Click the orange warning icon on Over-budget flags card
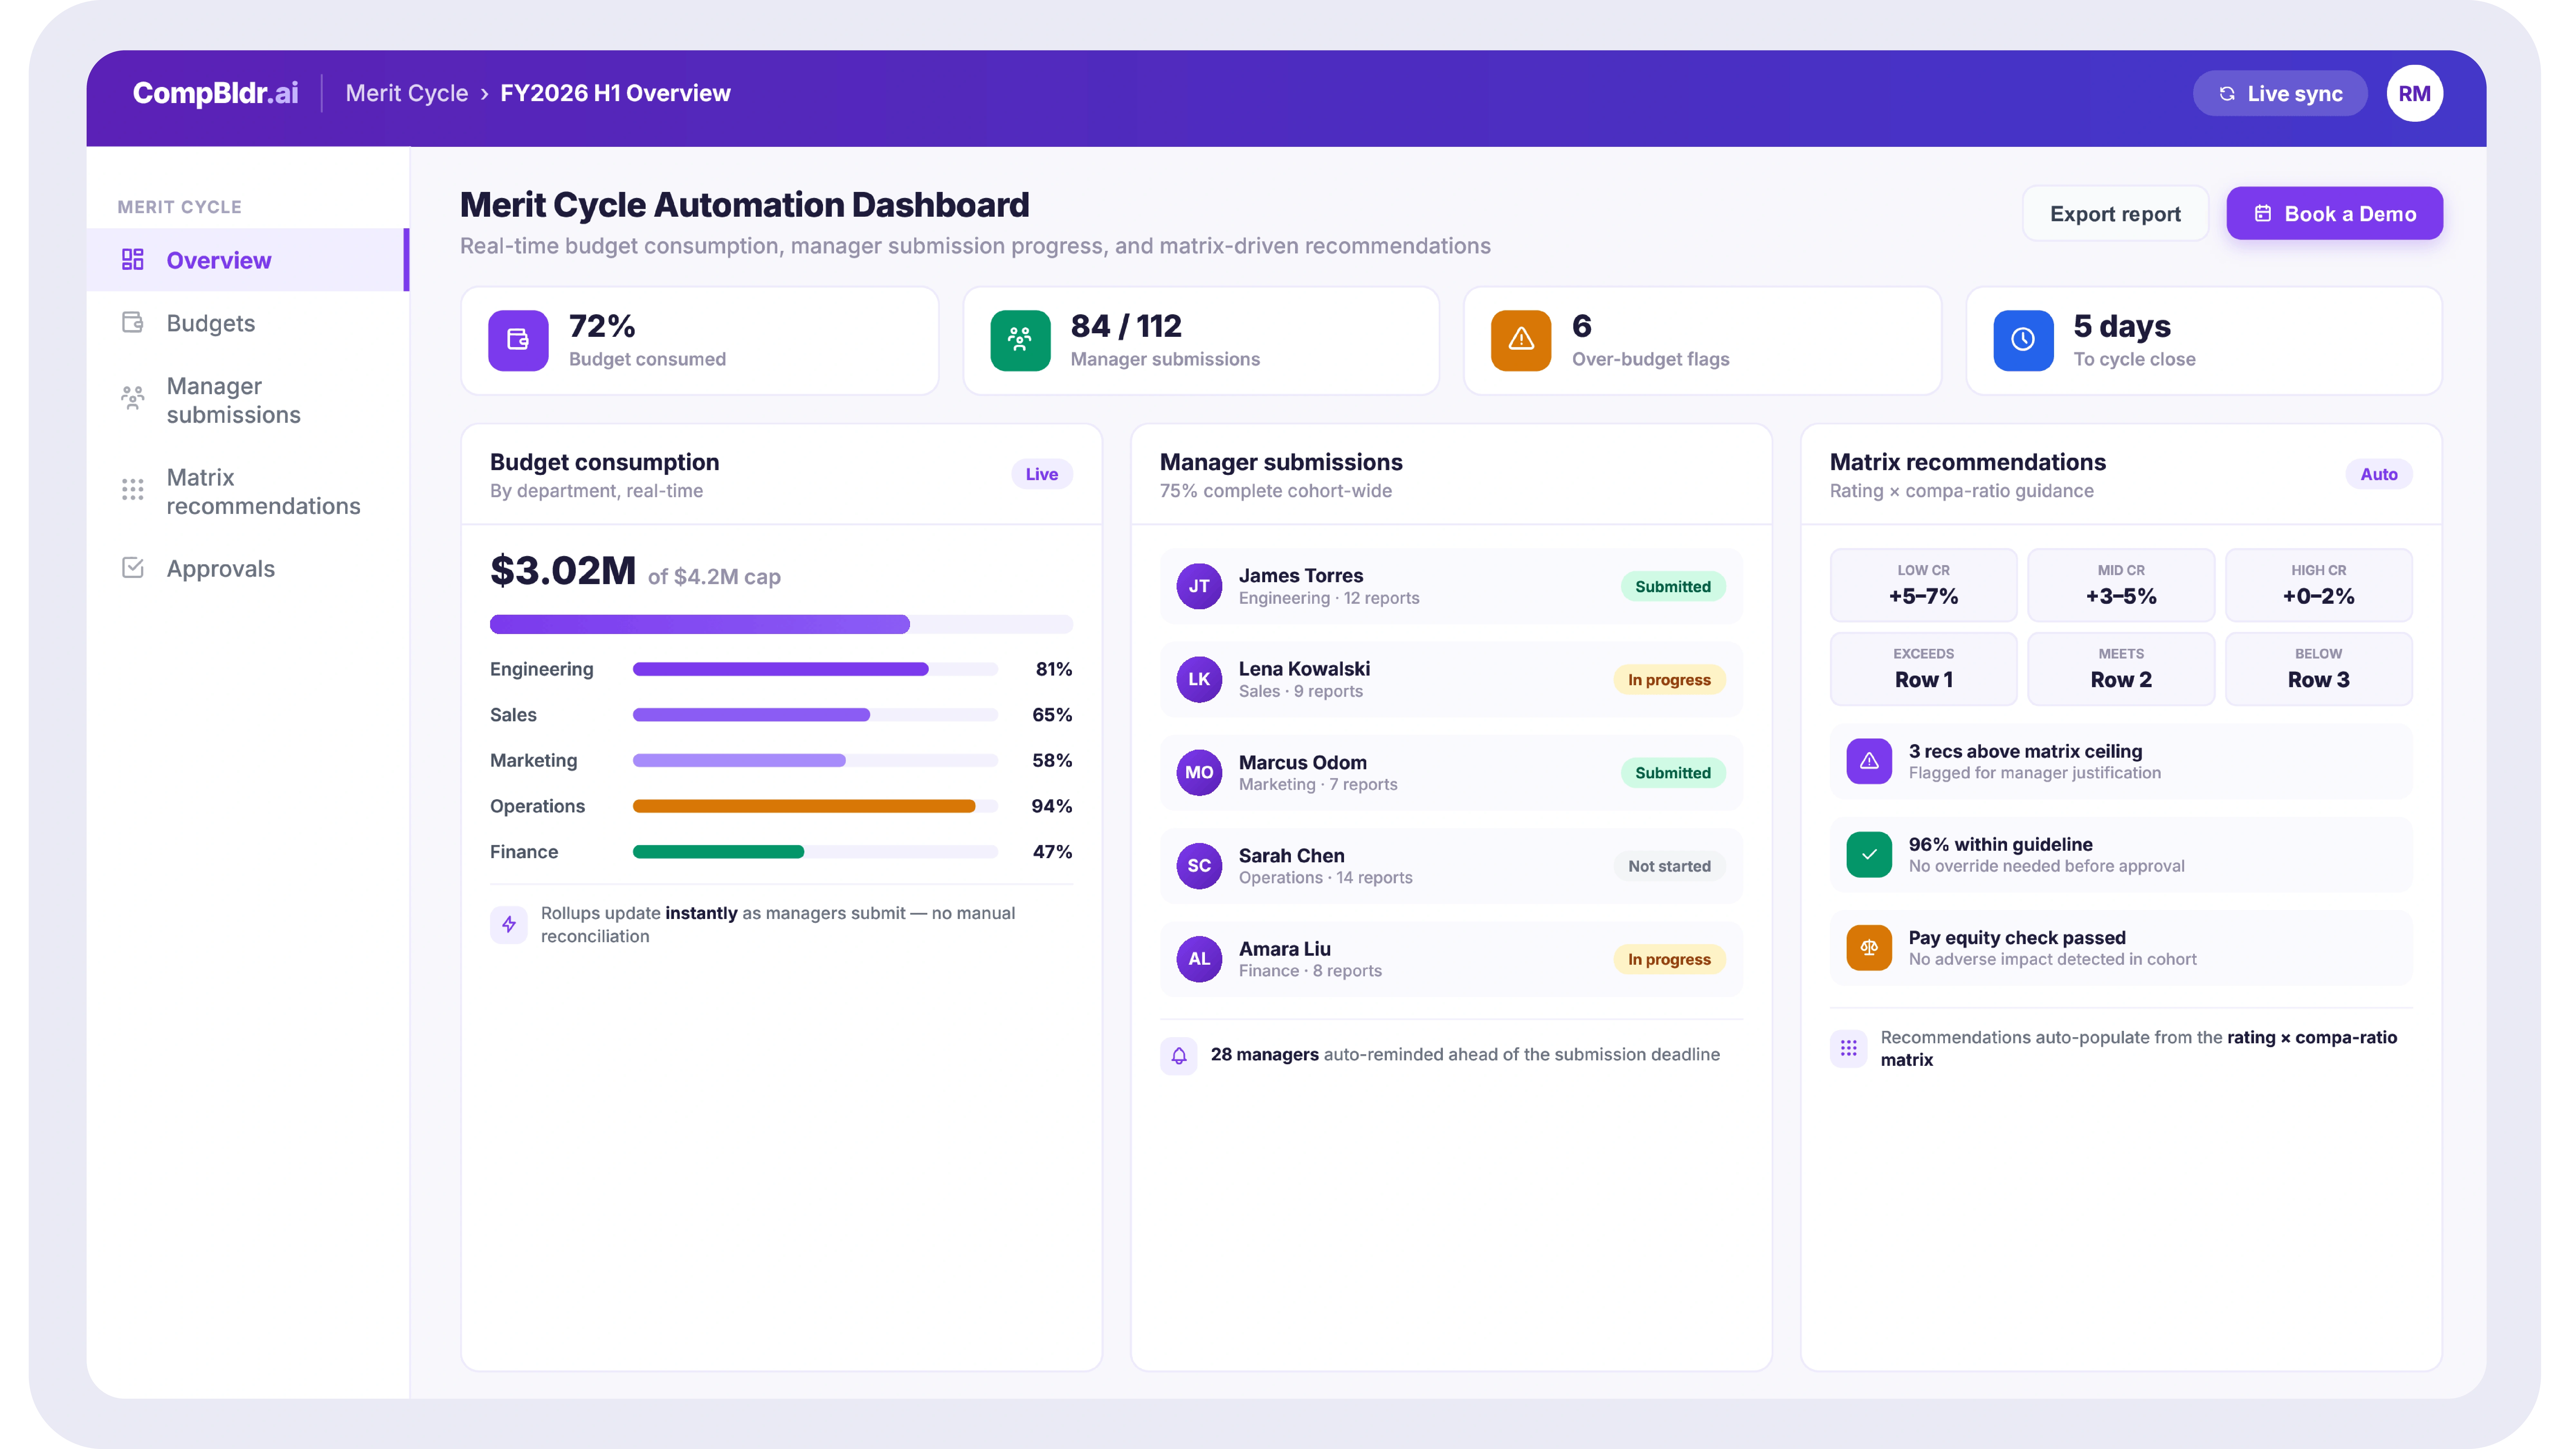 click(x=1521, y=340)
